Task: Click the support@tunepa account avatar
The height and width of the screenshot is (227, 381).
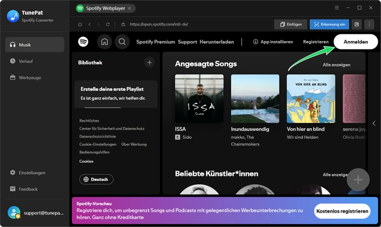Action: tap(14, 212)
